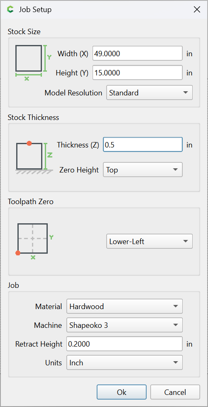Viewport: 208px width, 407px height.
Task: Open the Material Hardwood dropdown
Action: 125,306
